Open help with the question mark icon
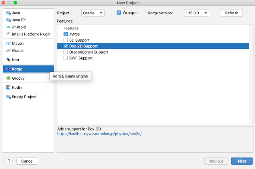255x169 pixels. [x=9, y=161]
